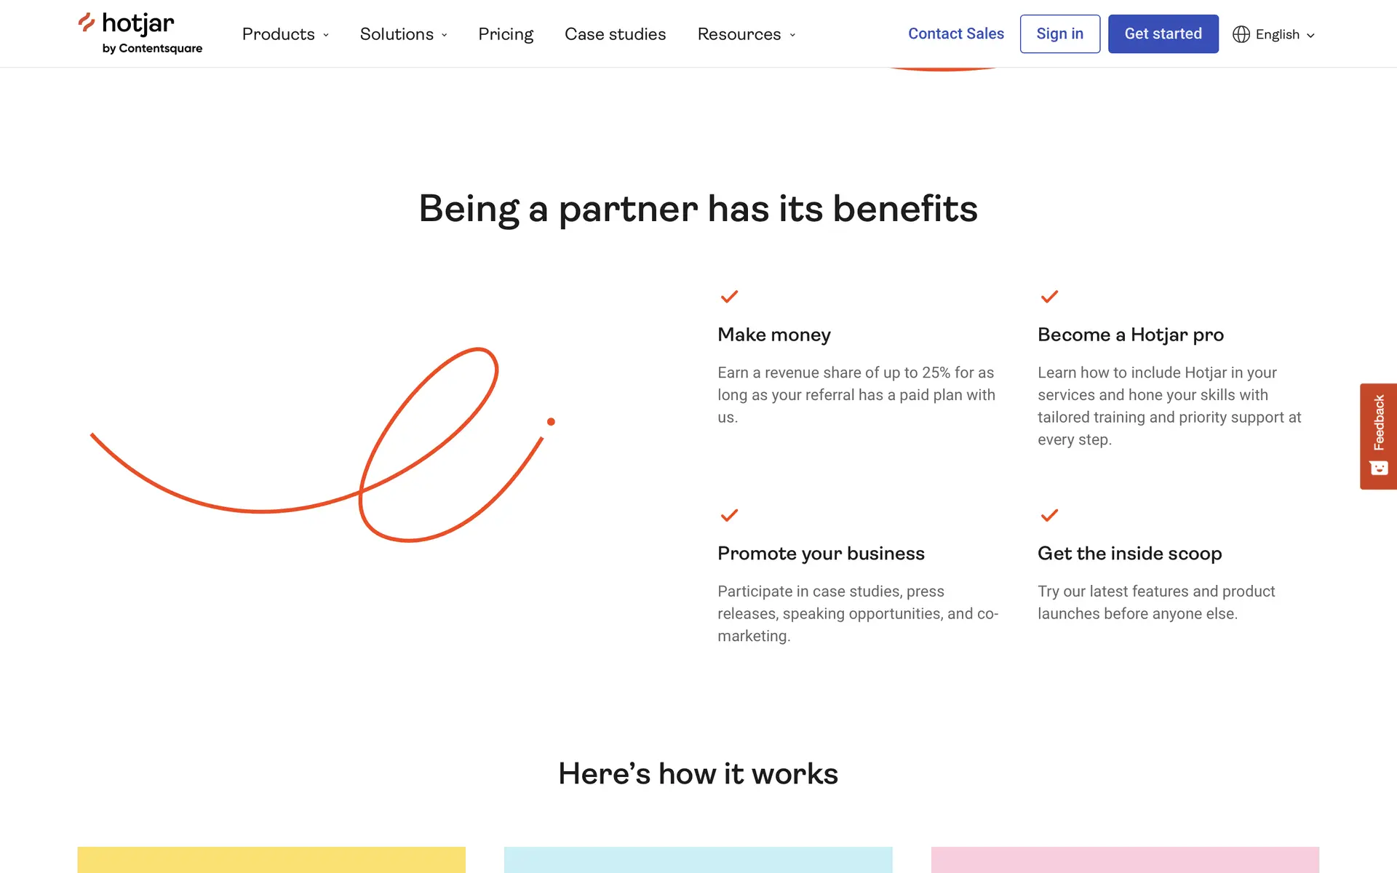This screenshot has height=873, width=1397.
Task: Click the globe language icon
Action: pos(1241,34)
